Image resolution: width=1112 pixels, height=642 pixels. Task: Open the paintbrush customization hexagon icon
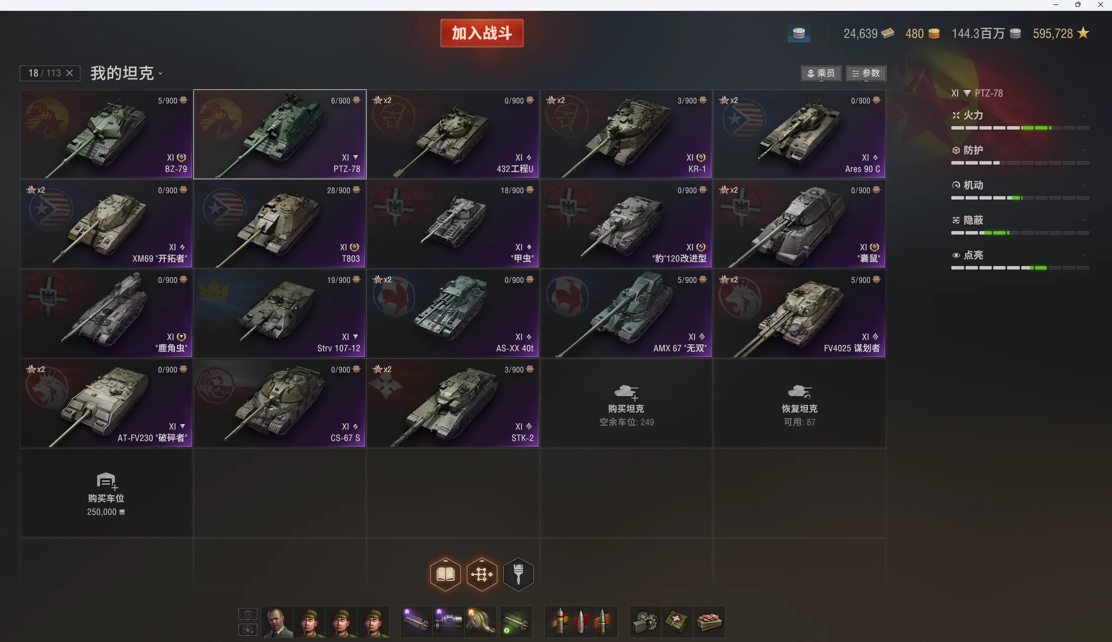(518, 574)
